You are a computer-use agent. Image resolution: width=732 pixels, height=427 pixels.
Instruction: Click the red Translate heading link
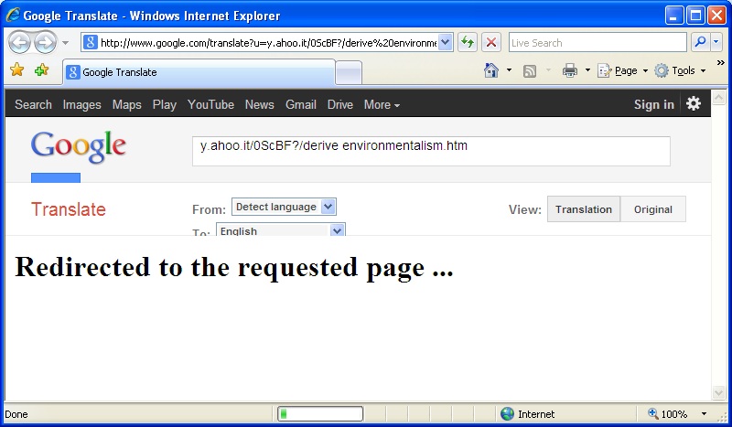tap(69, 209)
